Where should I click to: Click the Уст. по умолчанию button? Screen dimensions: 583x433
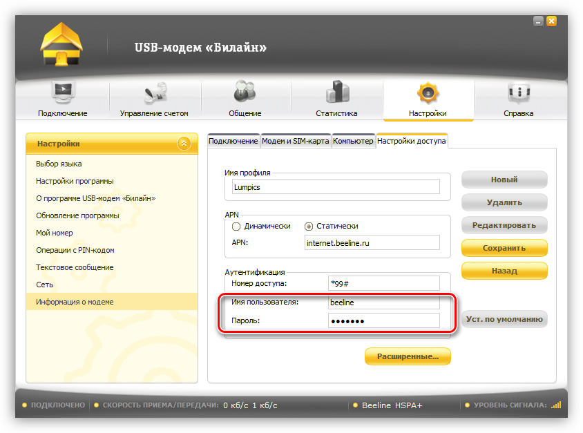click(x=504, y=319)
